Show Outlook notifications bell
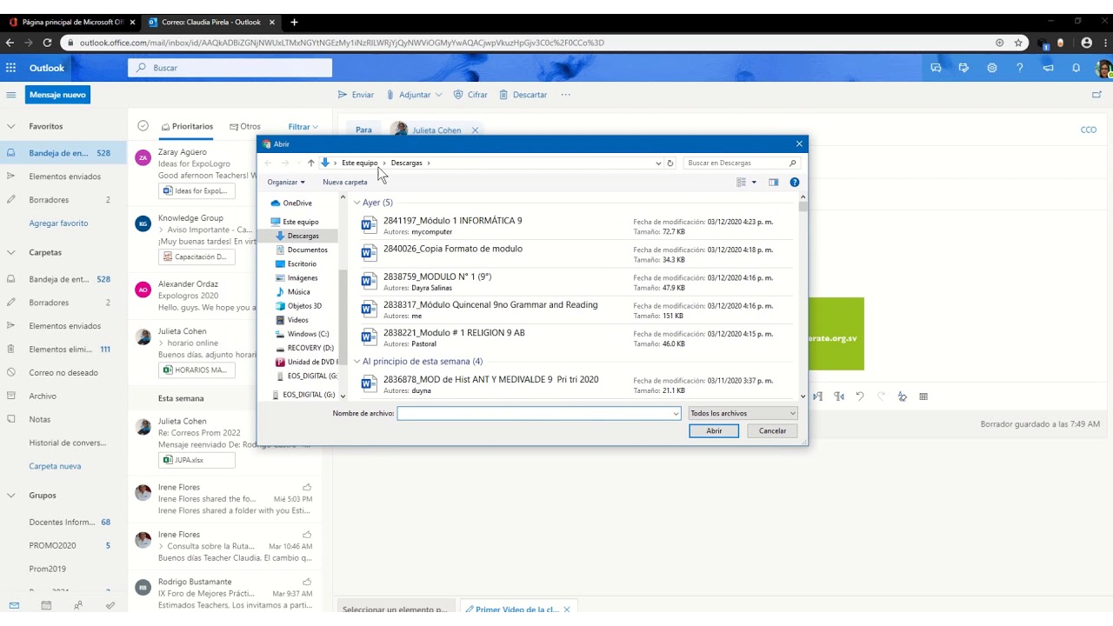 (x=1076, y=68)
